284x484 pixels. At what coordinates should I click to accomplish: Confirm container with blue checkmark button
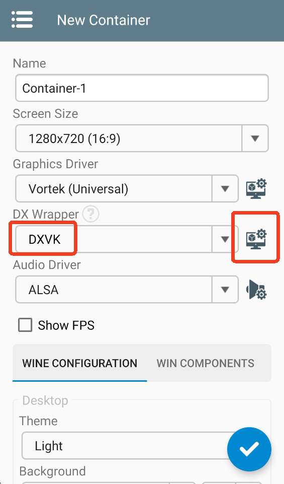tap(249, 449)
